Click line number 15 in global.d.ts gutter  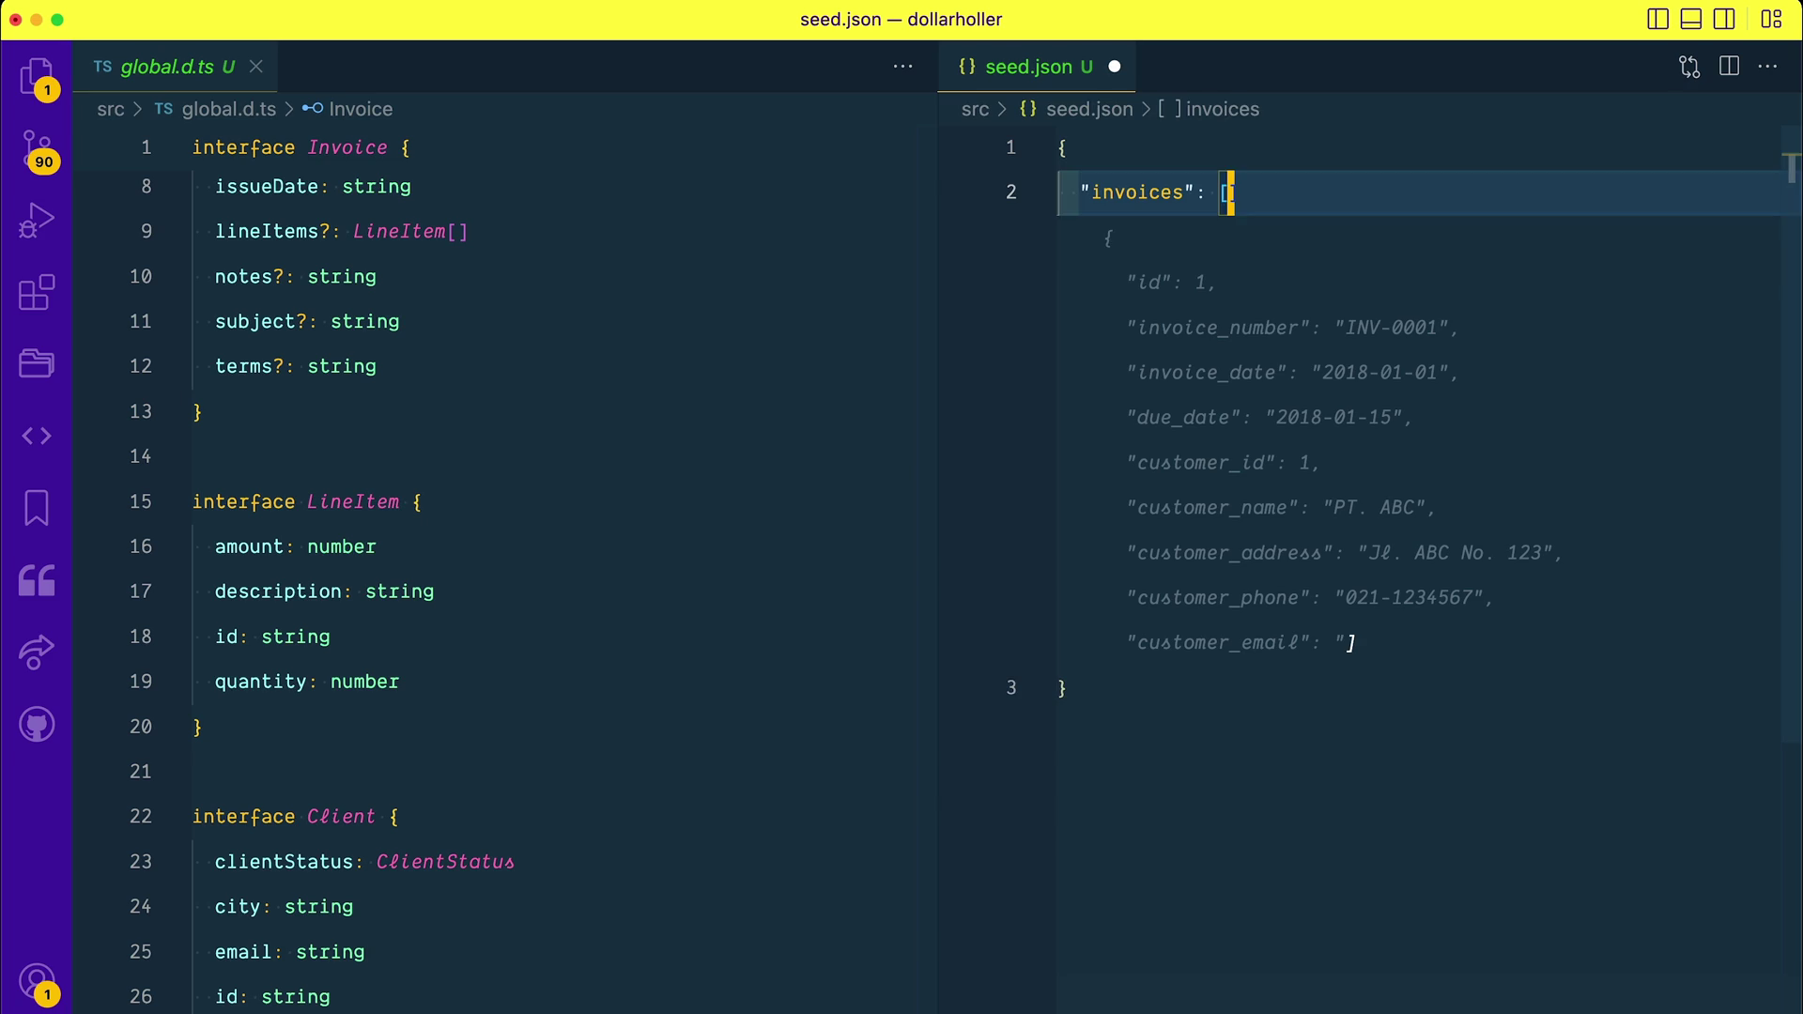click(140, 501)
